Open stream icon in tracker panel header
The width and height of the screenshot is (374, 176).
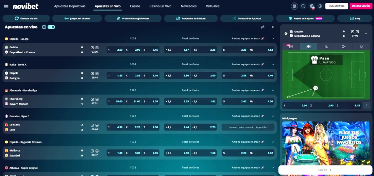pos(353,32)
